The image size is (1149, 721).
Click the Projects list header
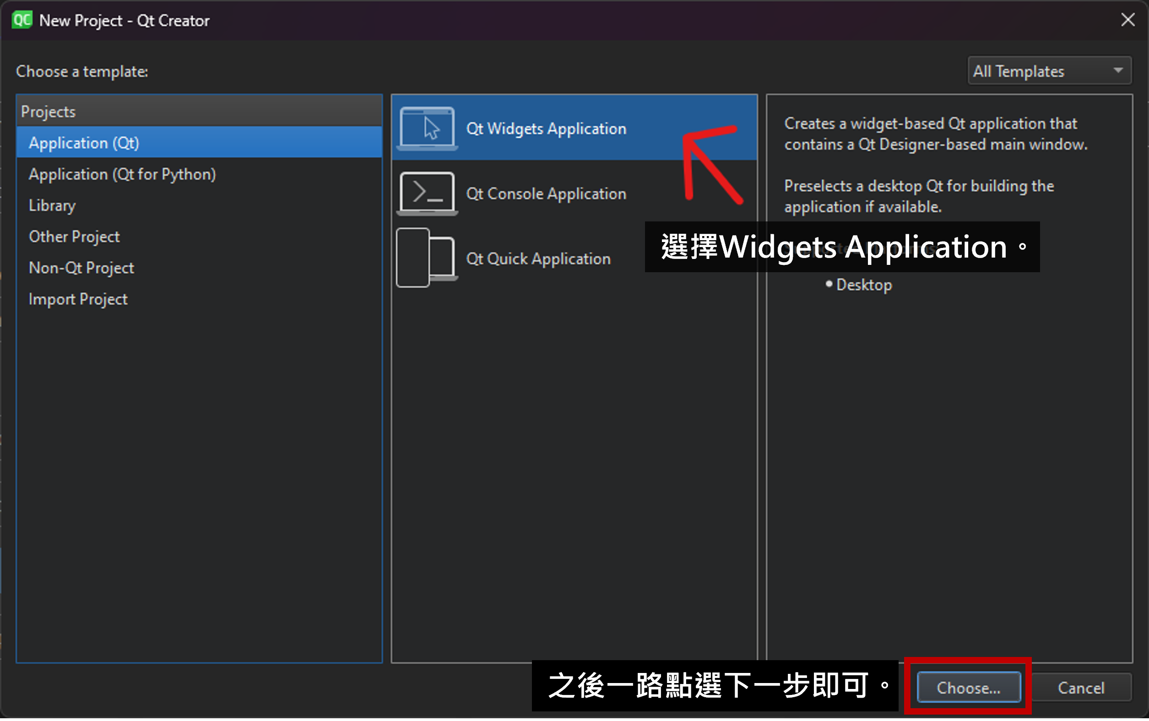200,112
